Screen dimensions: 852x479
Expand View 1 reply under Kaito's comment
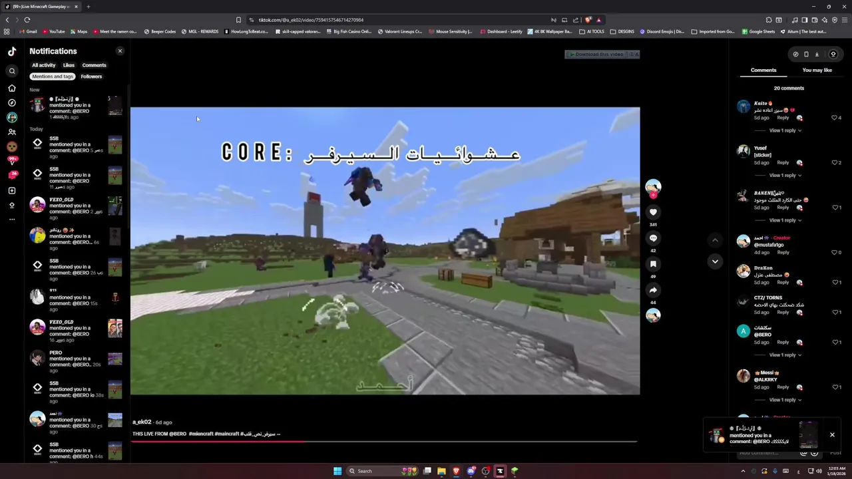(x=785, y=130)
